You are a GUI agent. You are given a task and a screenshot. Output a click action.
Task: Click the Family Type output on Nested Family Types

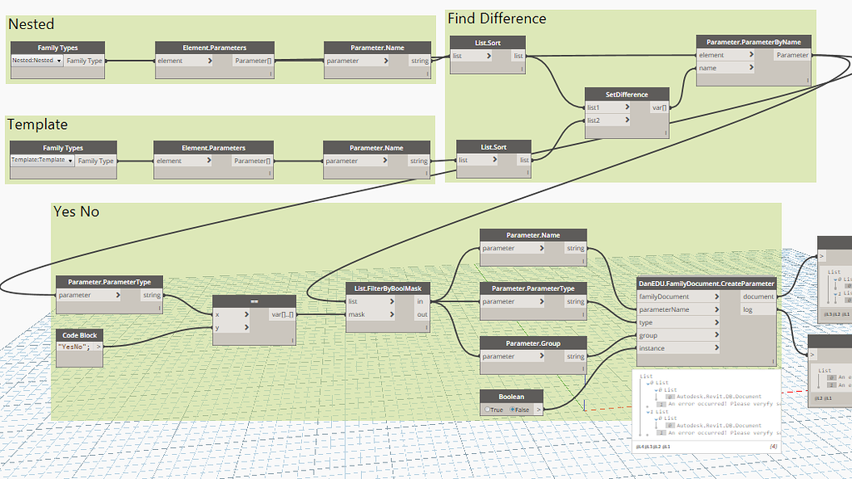(85, 60)
